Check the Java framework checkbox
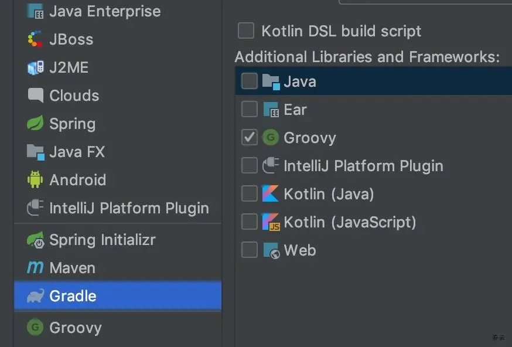Image resolution: width=512 pixels, height=347 pixels. coord(250,81)
